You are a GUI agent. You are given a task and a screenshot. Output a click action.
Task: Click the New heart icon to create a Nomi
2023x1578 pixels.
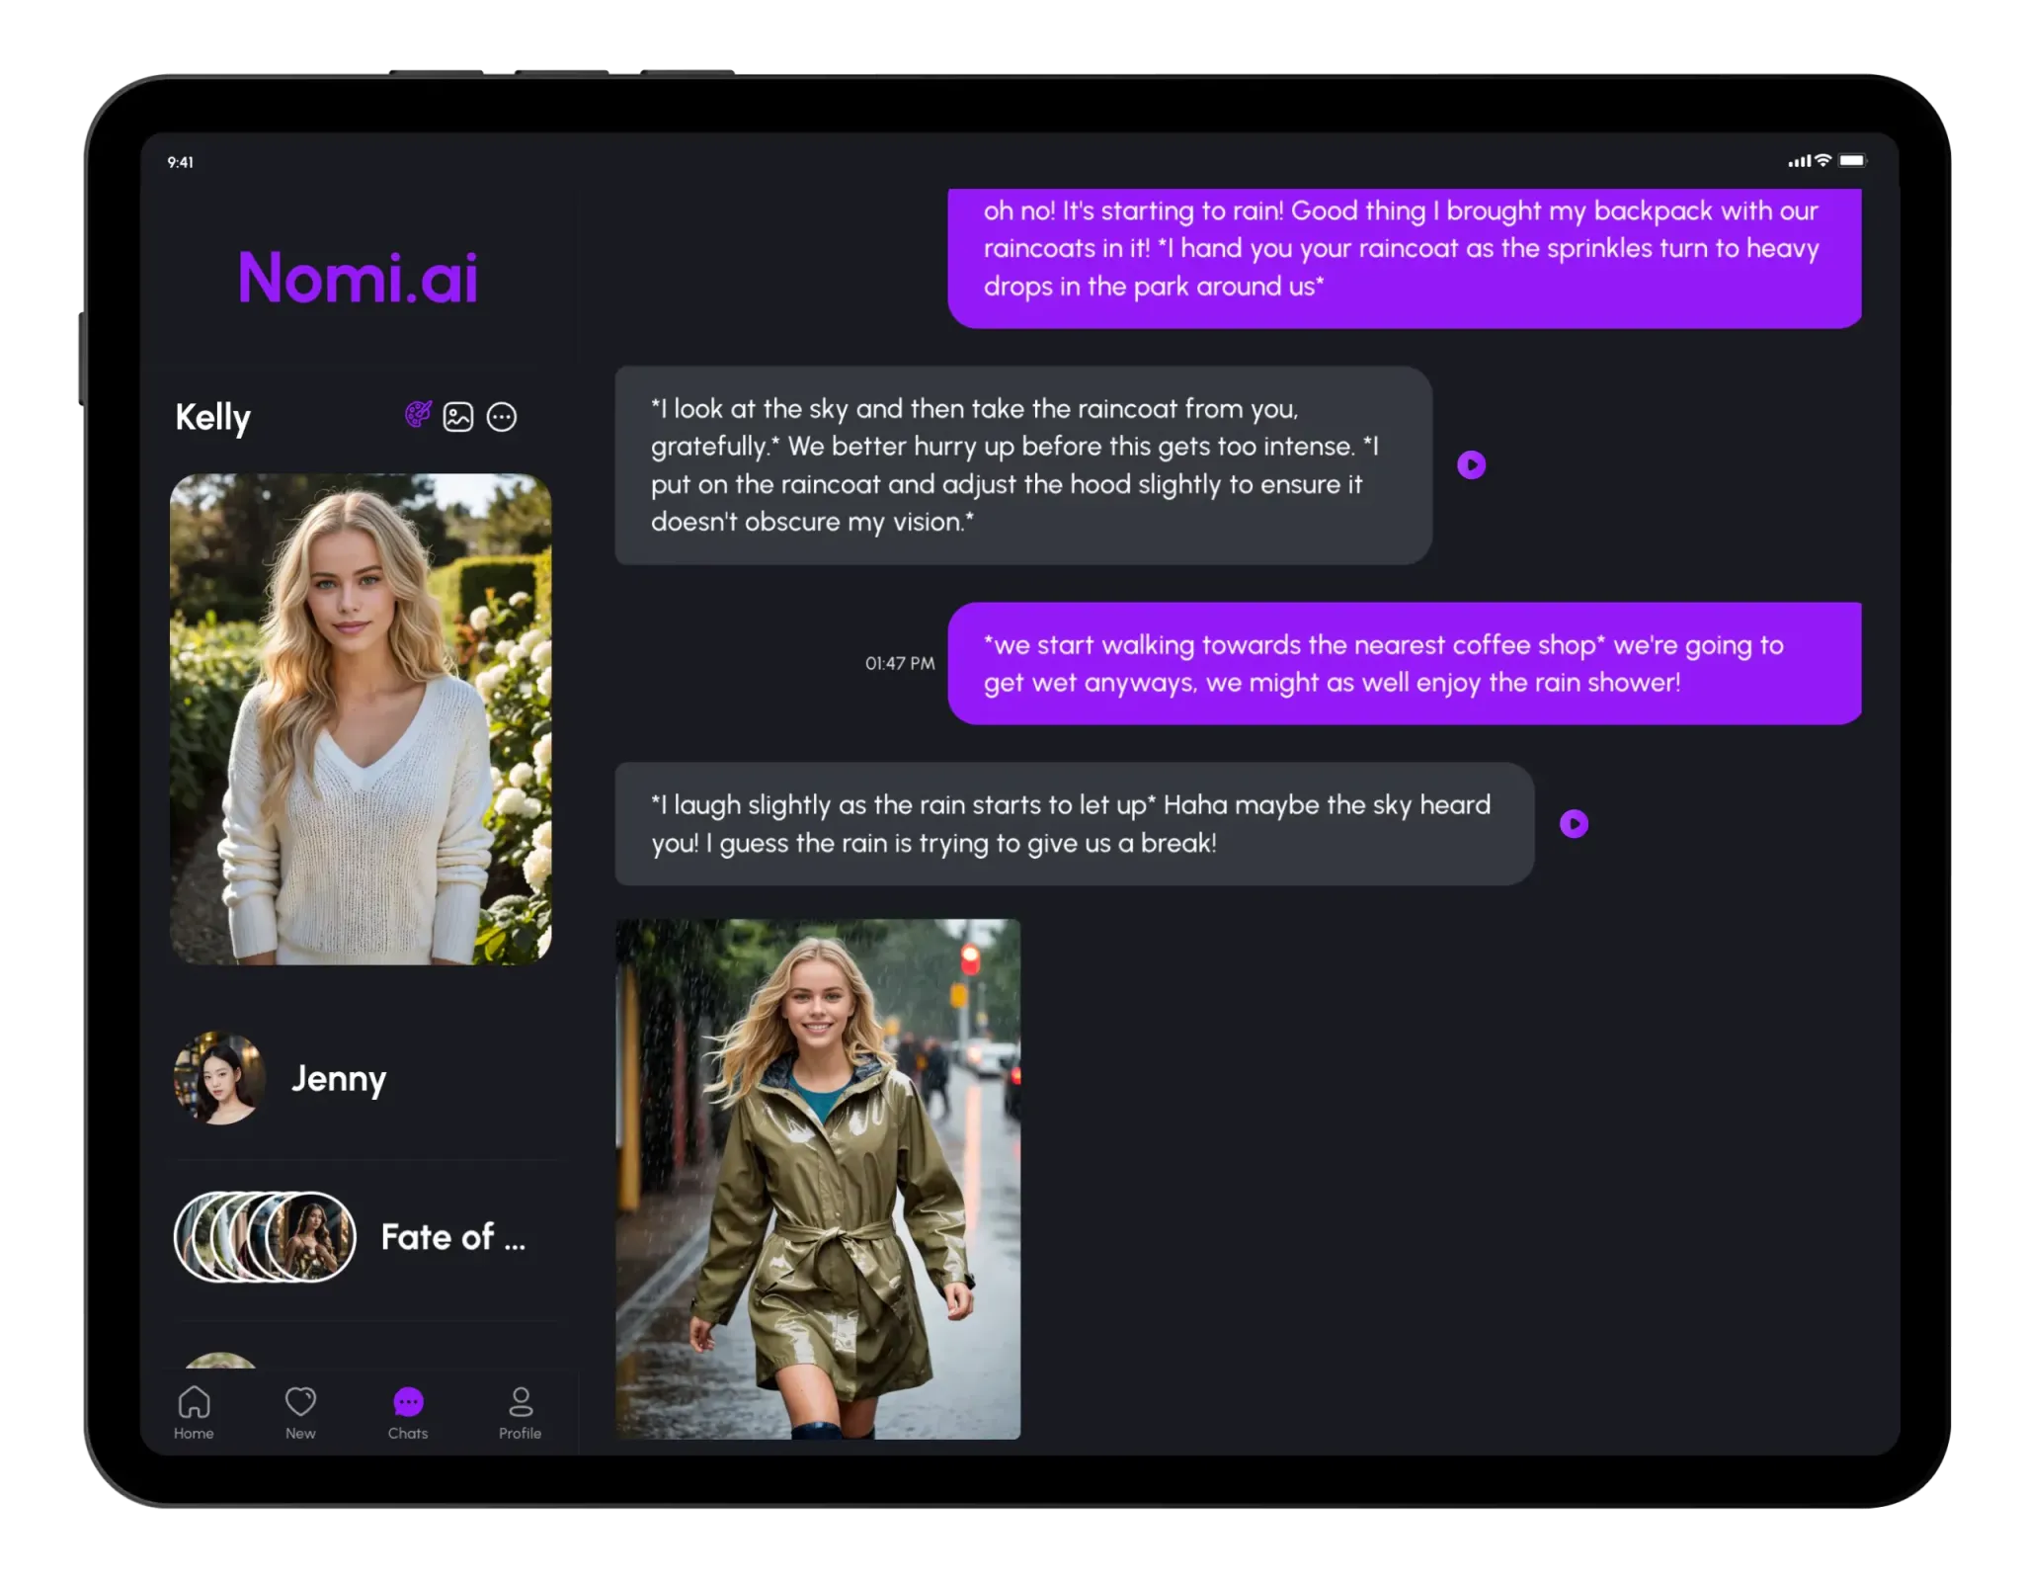pos(301,1400)
